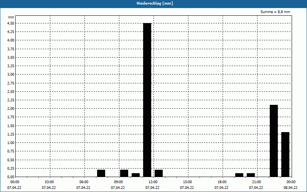Select the 3,00 y-axis value
This screenshot has width=307, height=192.
[x=11, y=74]
